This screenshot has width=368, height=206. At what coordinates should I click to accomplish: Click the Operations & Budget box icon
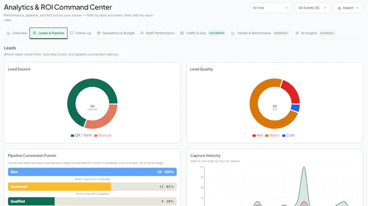tap(98, 33)
